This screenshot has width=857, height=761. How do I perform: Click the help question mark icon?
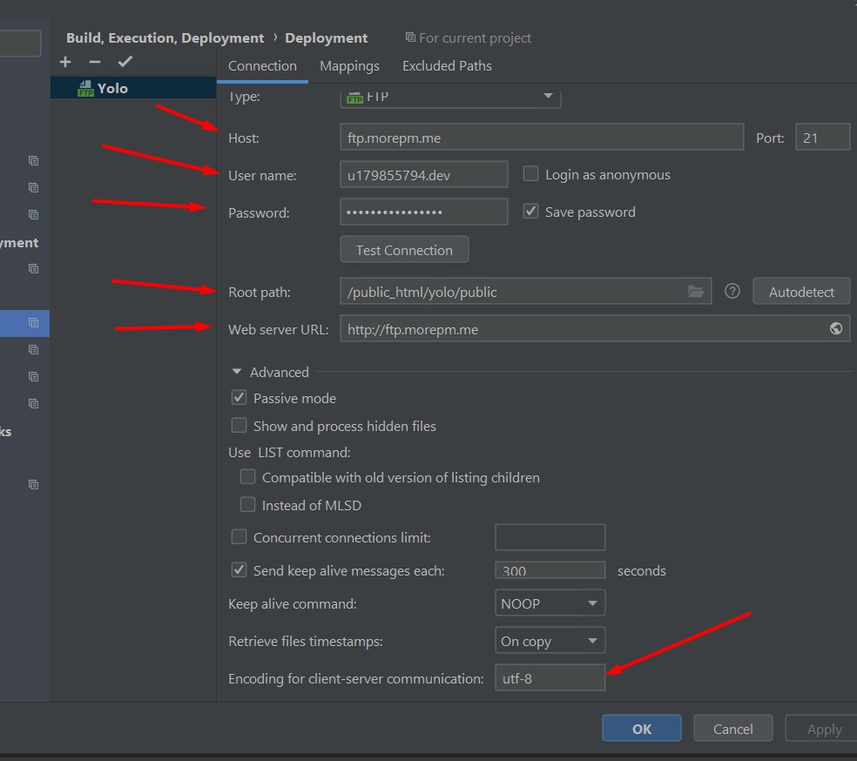(x=732, y=292)
